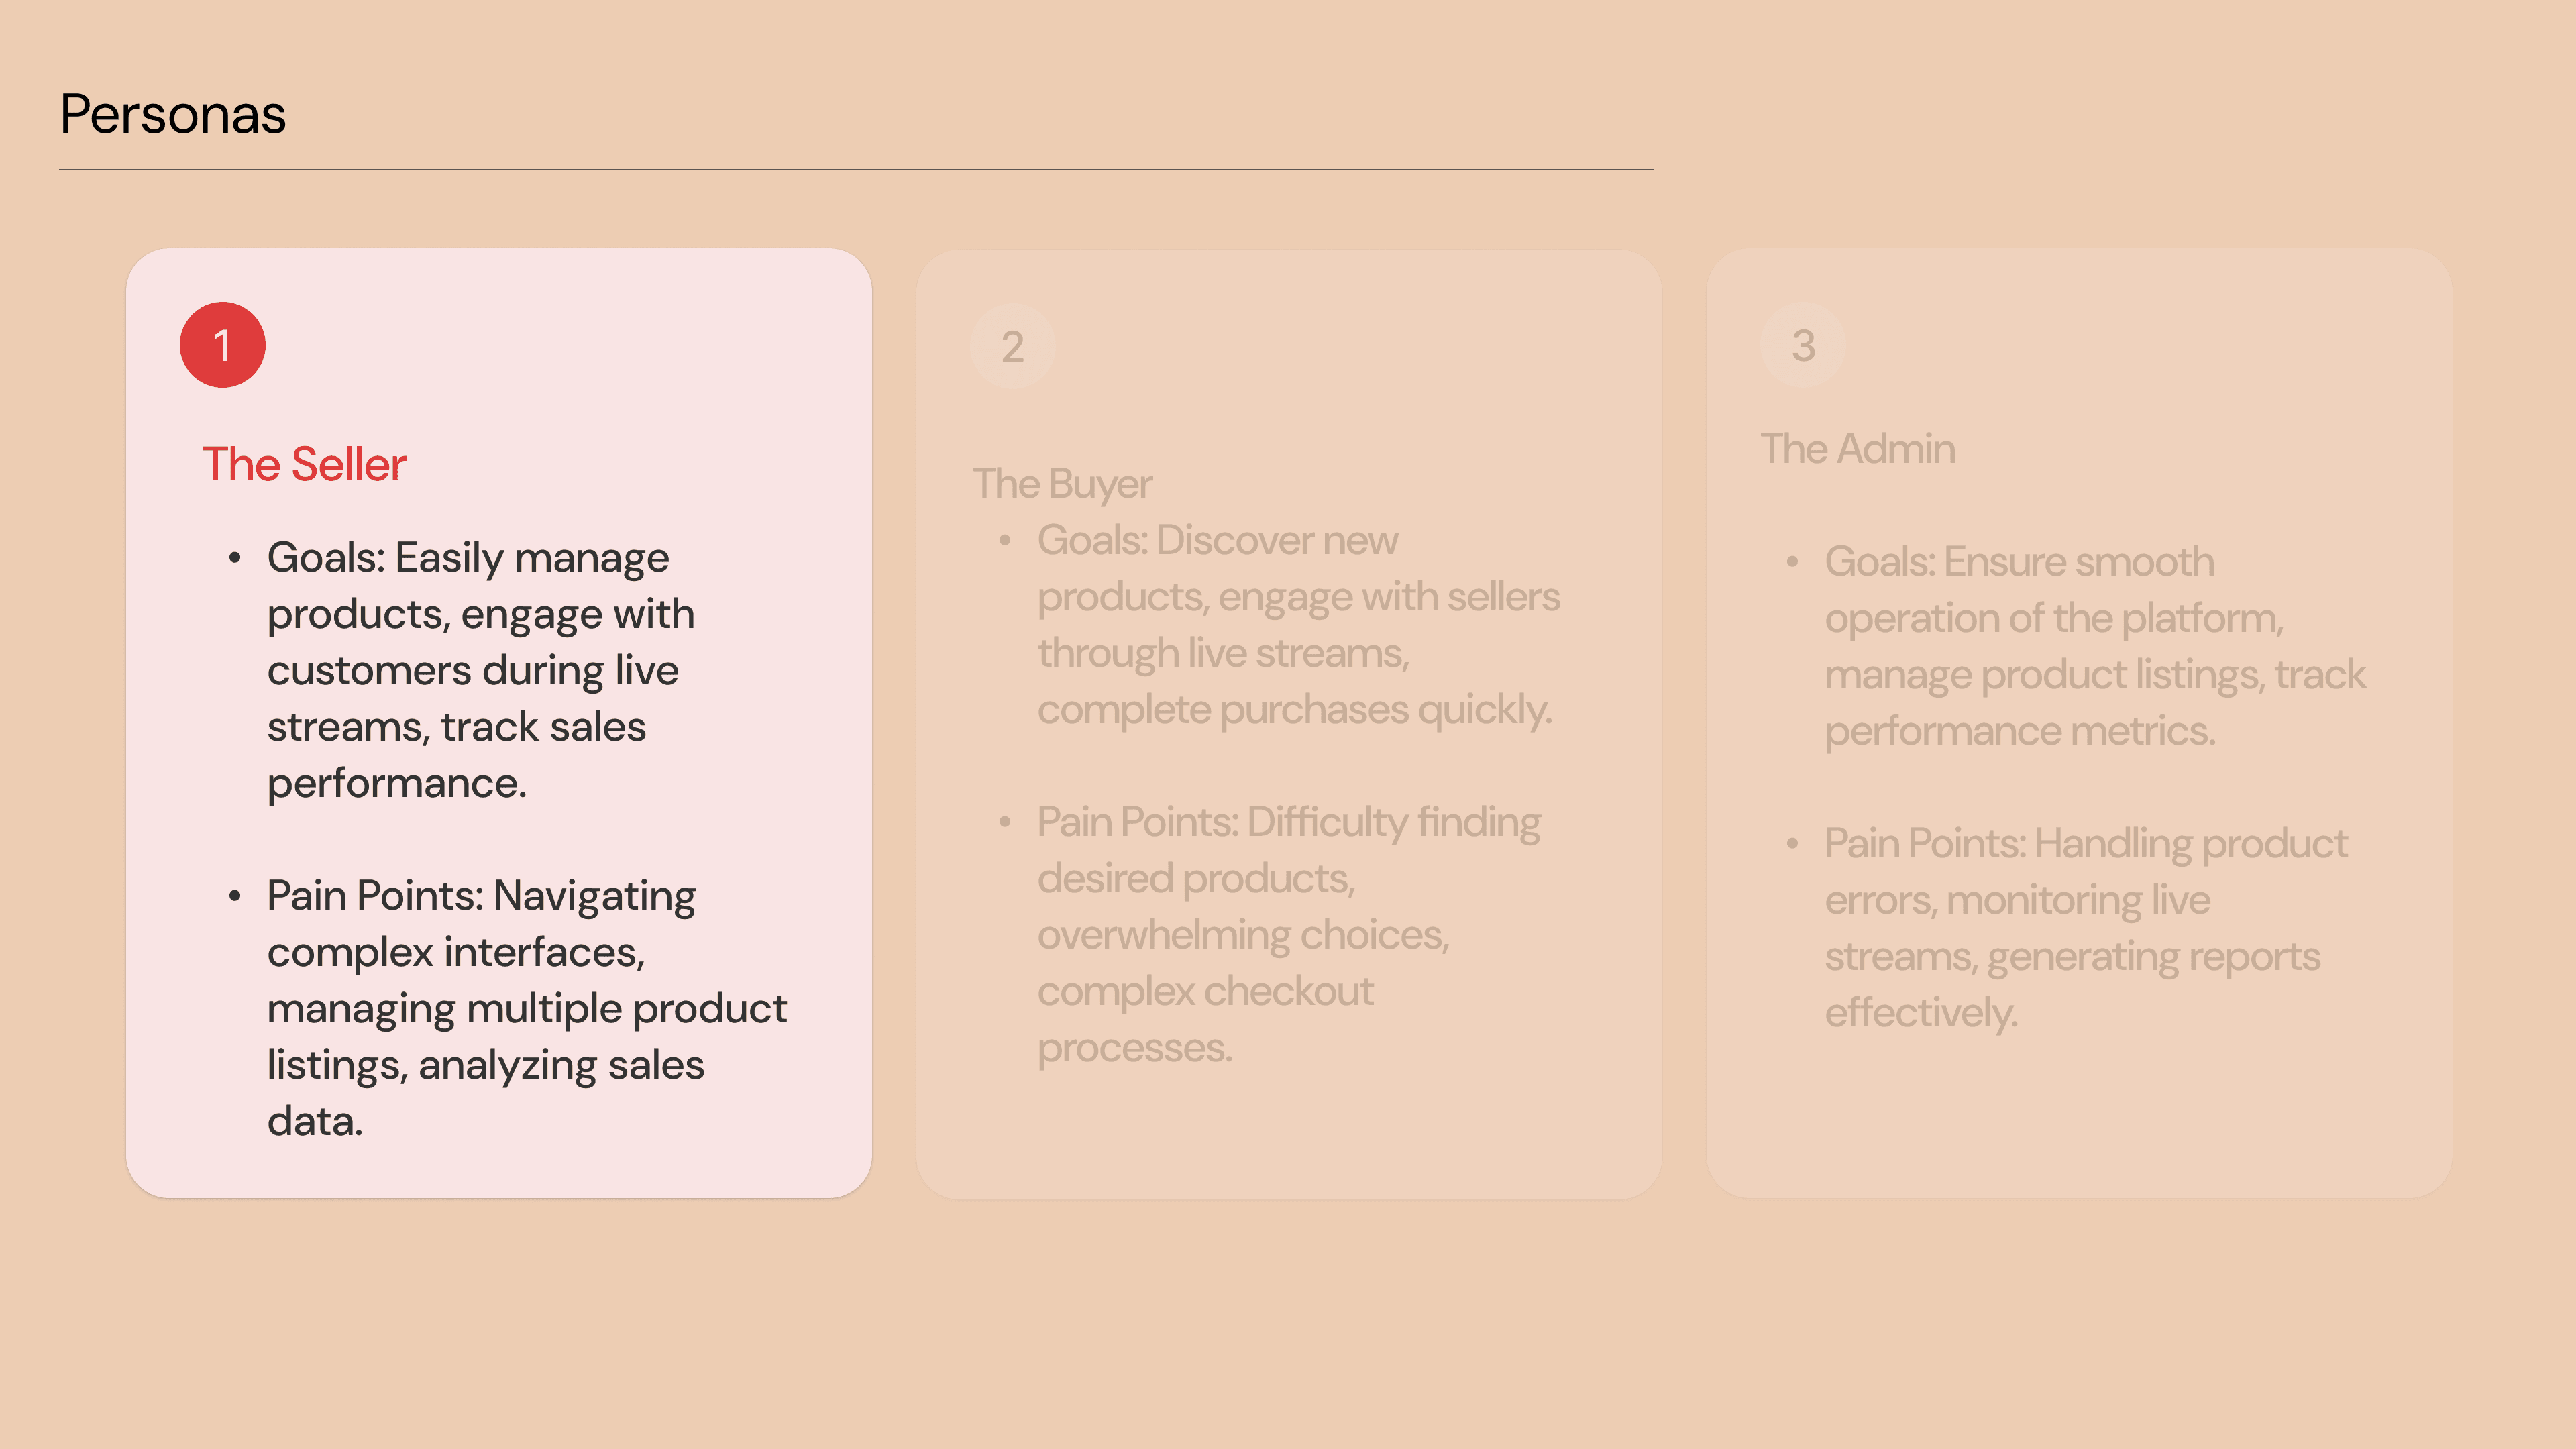2576x1449 pixels.
Task: Click The Seller heading
Action: 304,464
